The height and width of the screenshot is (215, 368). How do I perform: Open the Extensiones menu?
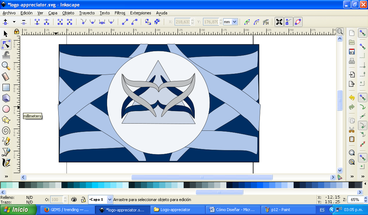coord(141,13)
